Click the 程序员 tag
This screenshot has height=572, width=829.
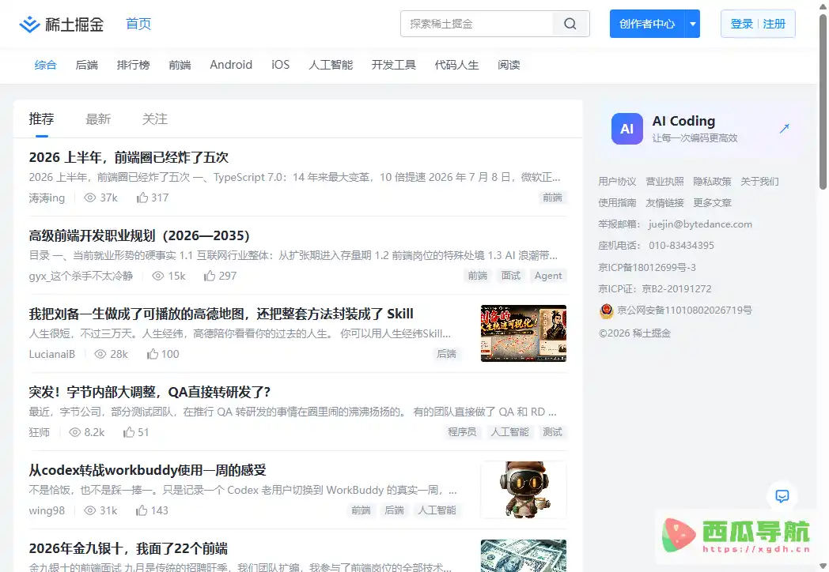pyautogui.click(x=462, y=432)
